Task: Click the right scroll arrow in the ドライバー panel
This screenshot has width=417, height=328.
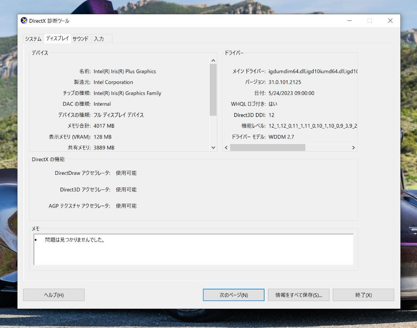Action: click(x=353, y=147)
